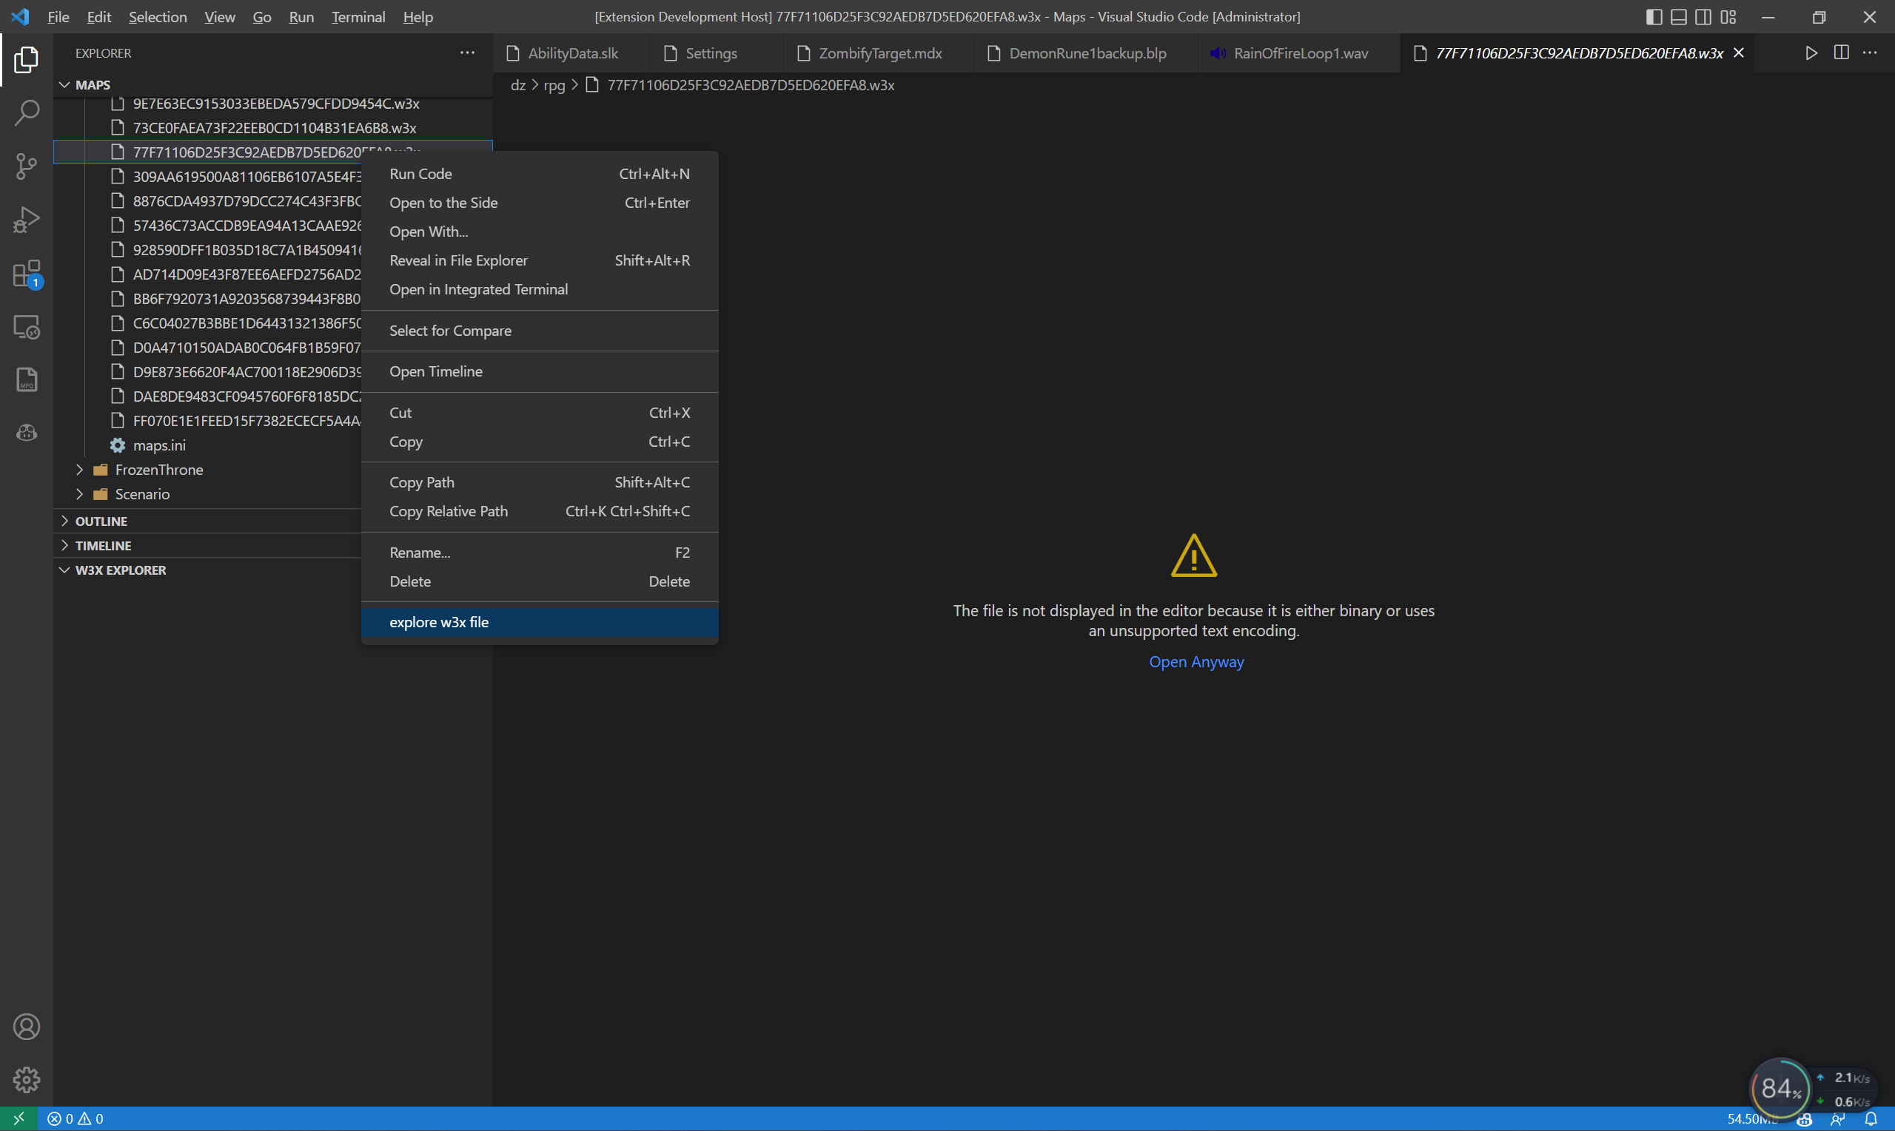
Task: Choose 'Copy Relative Path' entry
Action: tap(540, 511)
